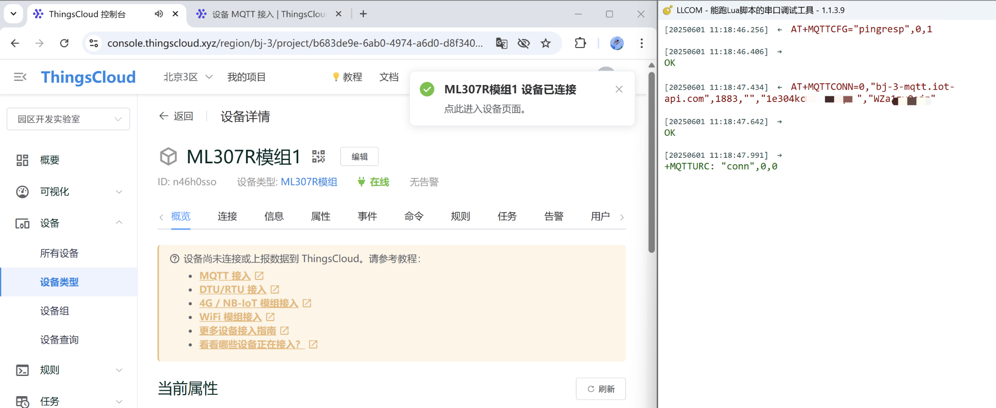Switch to the 命令 tab
The width and height of the screenshot is (996, 408).
(414, 216)
